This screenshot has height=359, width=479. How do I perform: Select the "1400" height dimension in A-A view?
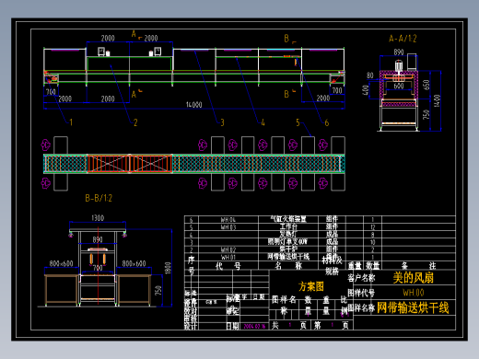[x=438, y=100]
